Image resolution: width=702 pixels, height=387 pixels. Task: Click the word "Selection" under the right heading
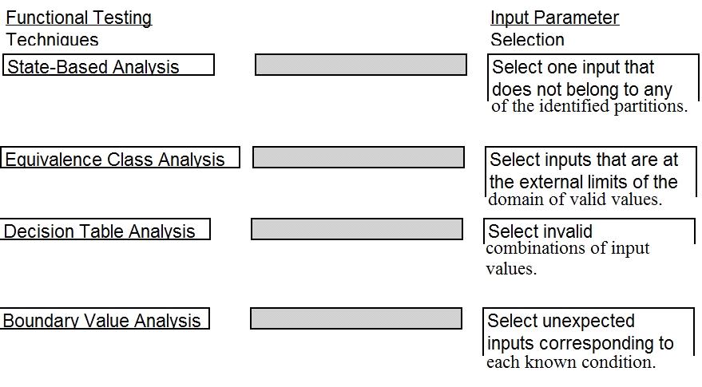pos(527,39)
